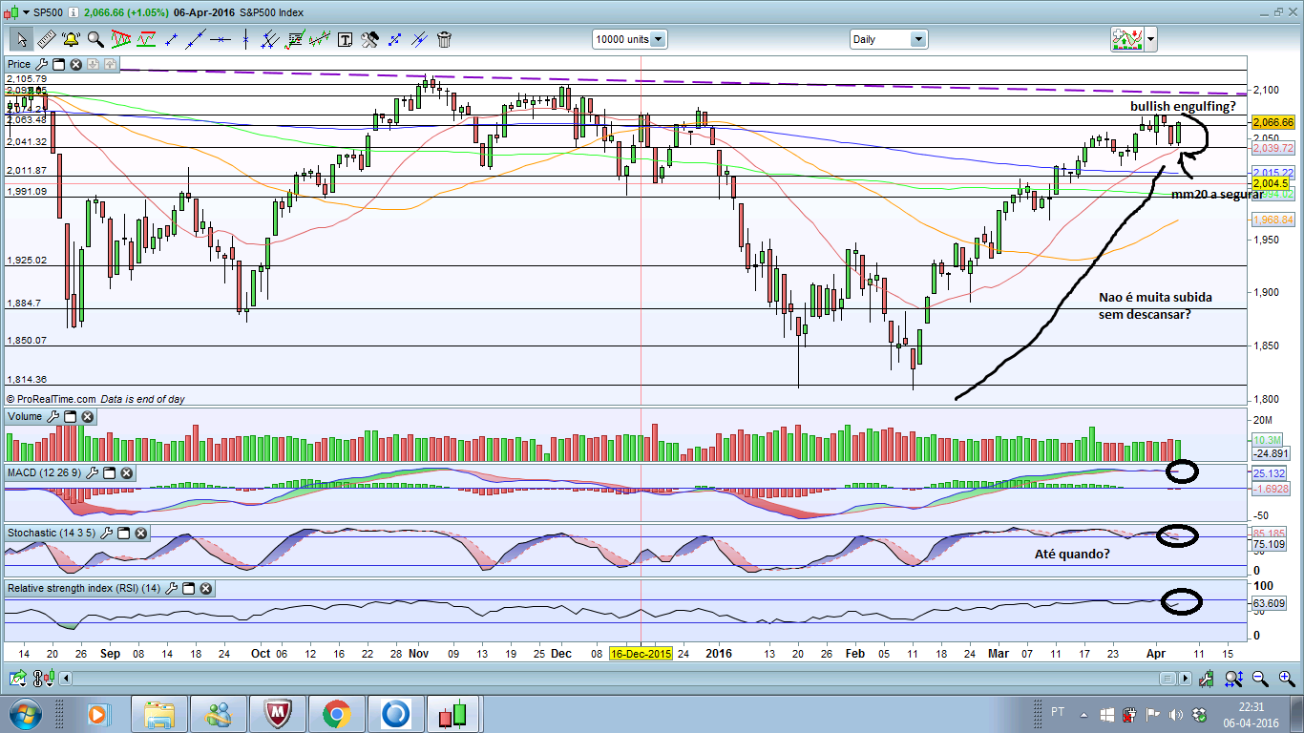Click the add indicator chart button
This screenshot has width=1304, height=733.
(1127, 39)
